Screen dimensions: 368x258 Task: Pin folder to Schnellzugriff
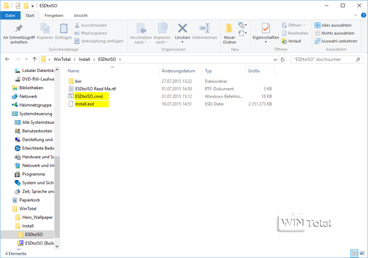point(19,34)
